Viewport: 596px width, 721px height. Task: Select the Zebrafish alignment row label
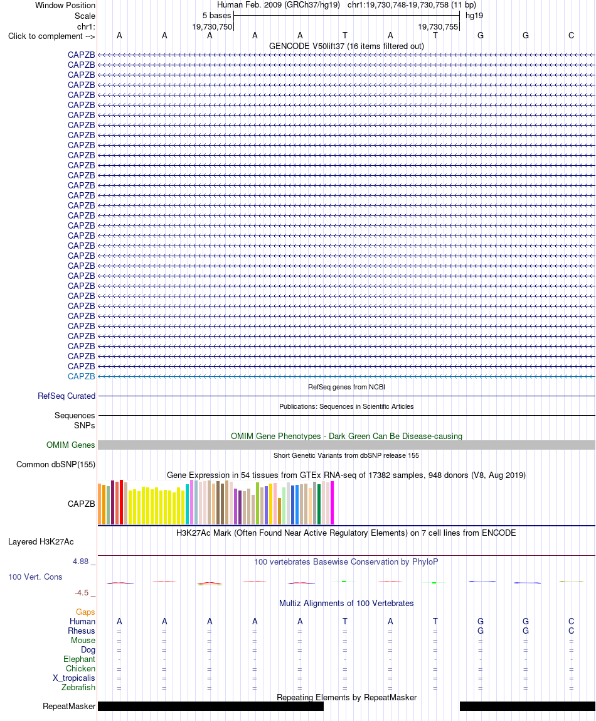click(x=78, y=688)
